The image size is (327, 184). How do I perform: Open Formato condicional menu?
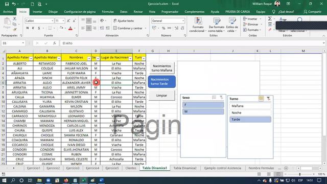(198, 25)
